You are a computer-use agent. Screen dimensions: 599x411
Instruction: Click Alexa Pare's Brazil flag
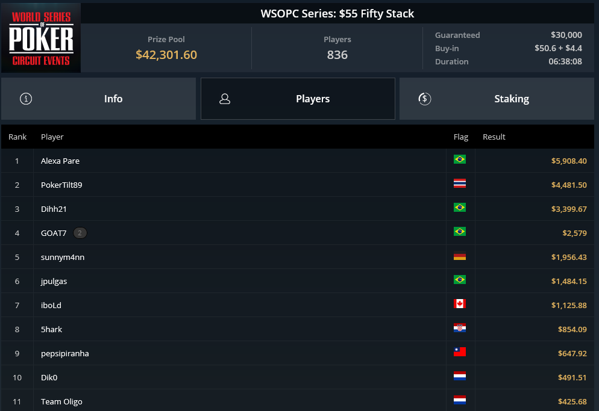pos(460,159)
